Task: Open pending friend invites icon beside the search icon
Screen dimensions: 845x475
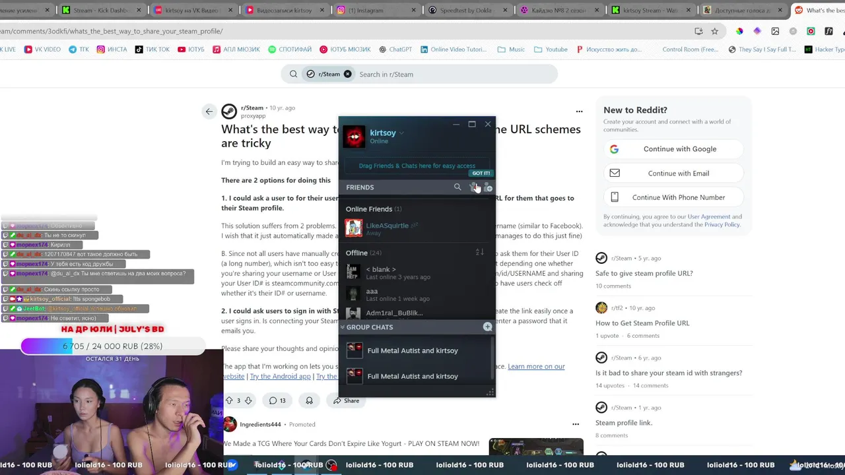Action: [473, 187]
